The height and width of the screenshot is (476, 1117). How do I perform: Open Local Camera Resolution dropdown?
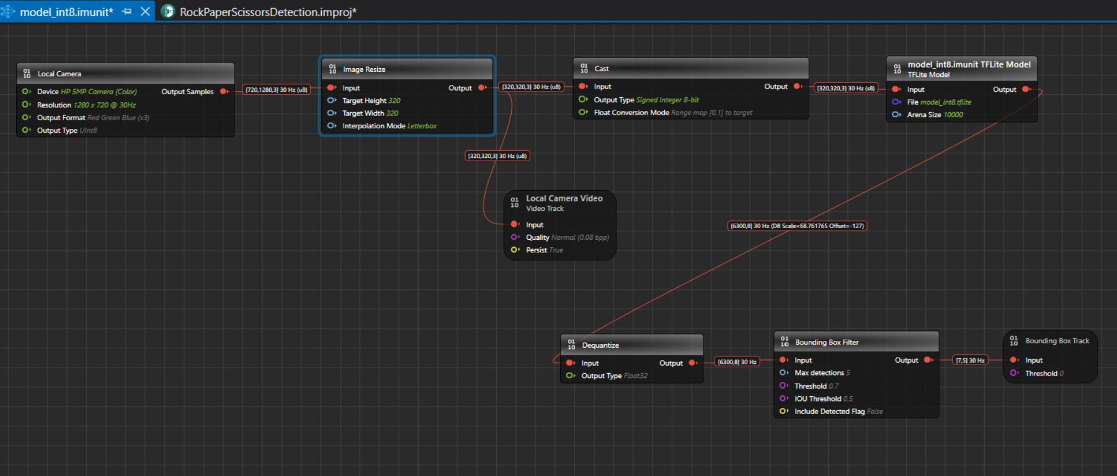tap(104, 105)
